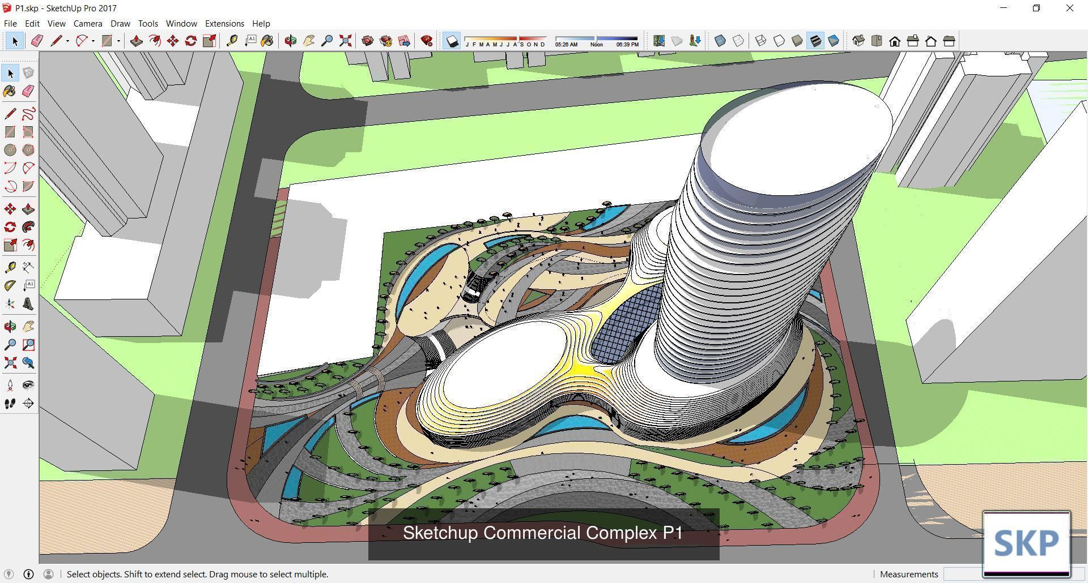Click the sign-in user status icon
This screenshot has height=583, width=1088.
(48, 574)
